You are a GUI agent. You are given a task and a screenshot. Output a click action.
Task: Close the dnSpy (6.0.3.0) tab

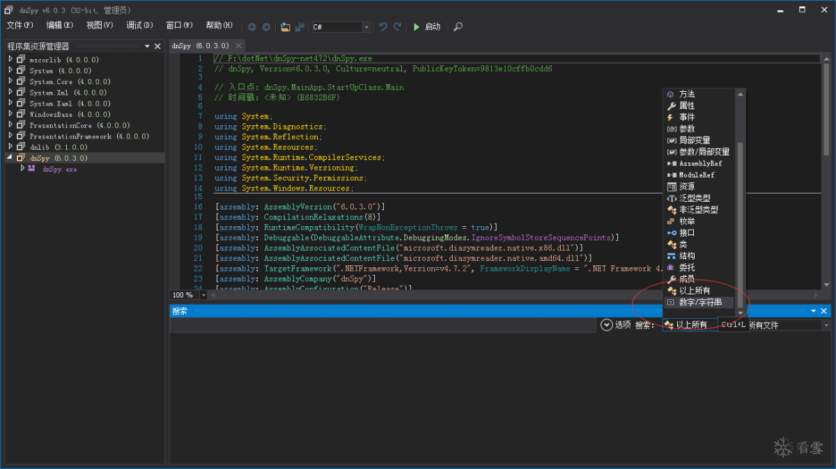[237, 47]
